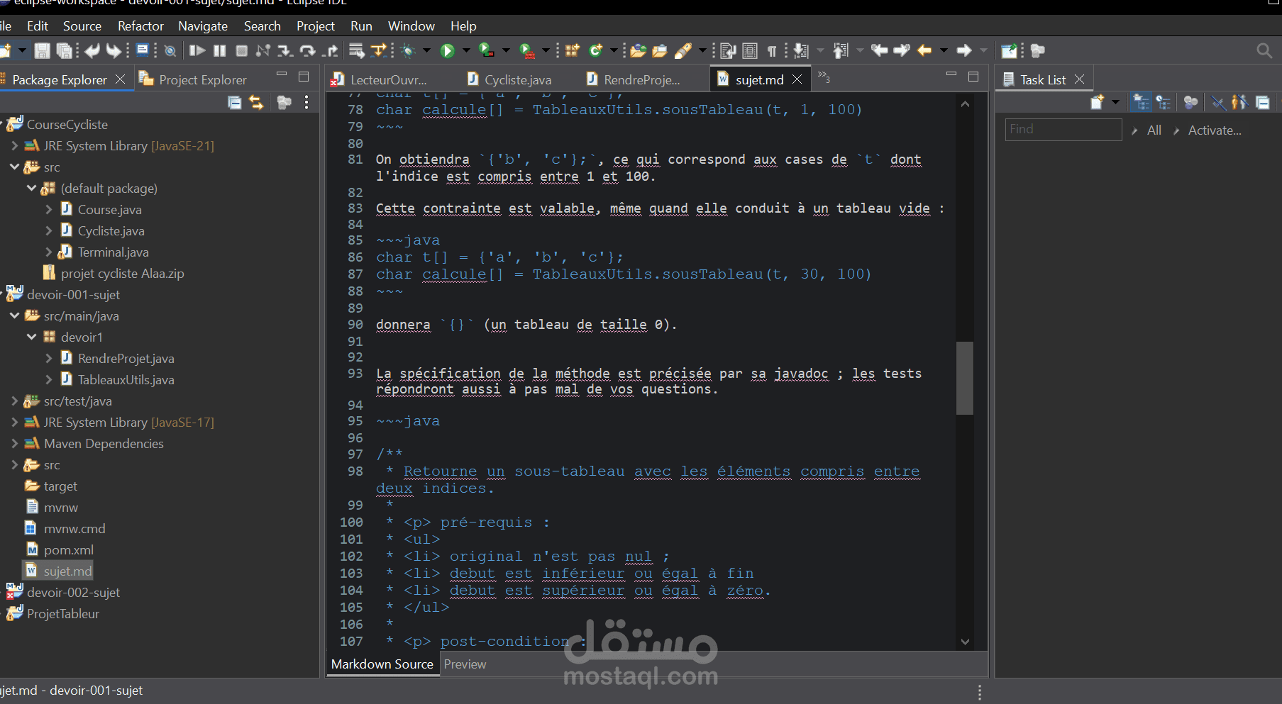Click the Debug bug icon
The width and height of the screenshot is (1282, 704).
point(408,51)
